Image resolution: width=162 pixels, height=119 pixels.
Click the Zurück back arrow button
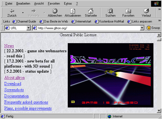coord(12,11)
